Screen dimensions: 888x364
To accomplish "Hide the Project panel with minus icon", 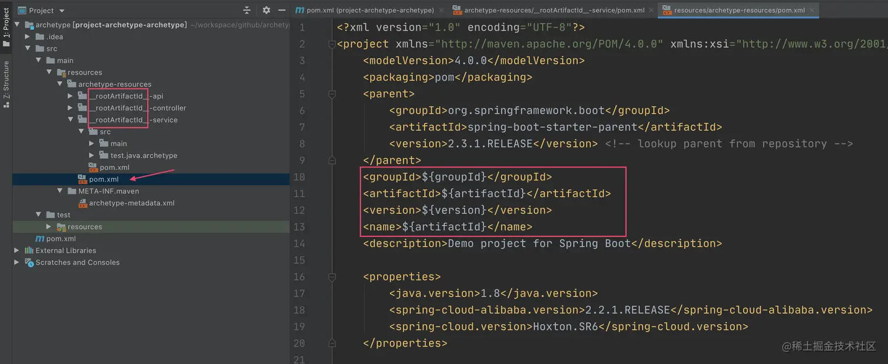I will click(x=282, y=11).
